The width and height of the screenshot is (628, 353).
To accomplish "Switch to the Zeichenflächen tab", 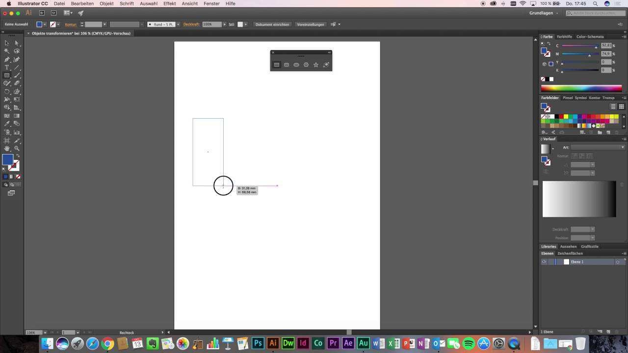I will point(570,253).
